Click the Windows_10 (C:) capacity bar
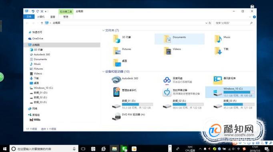273x152 pixels. click(x=239, y=92)
